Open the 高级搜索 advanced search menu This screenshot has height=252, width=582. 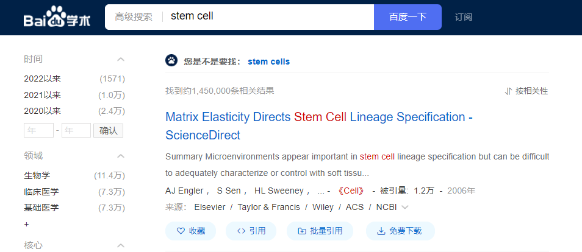(x=133, y=17)
